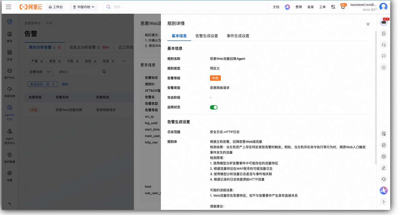Expand the severity filter dropdown arrow

click(x=124, y=61)
